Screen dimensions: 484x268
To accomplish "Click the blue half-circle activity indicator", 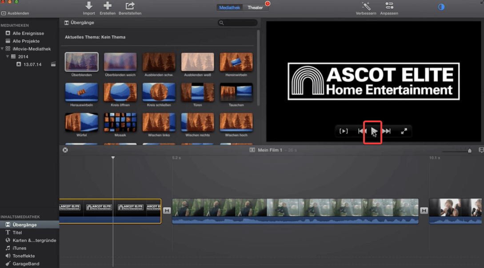I will click(x=441, y=7).
